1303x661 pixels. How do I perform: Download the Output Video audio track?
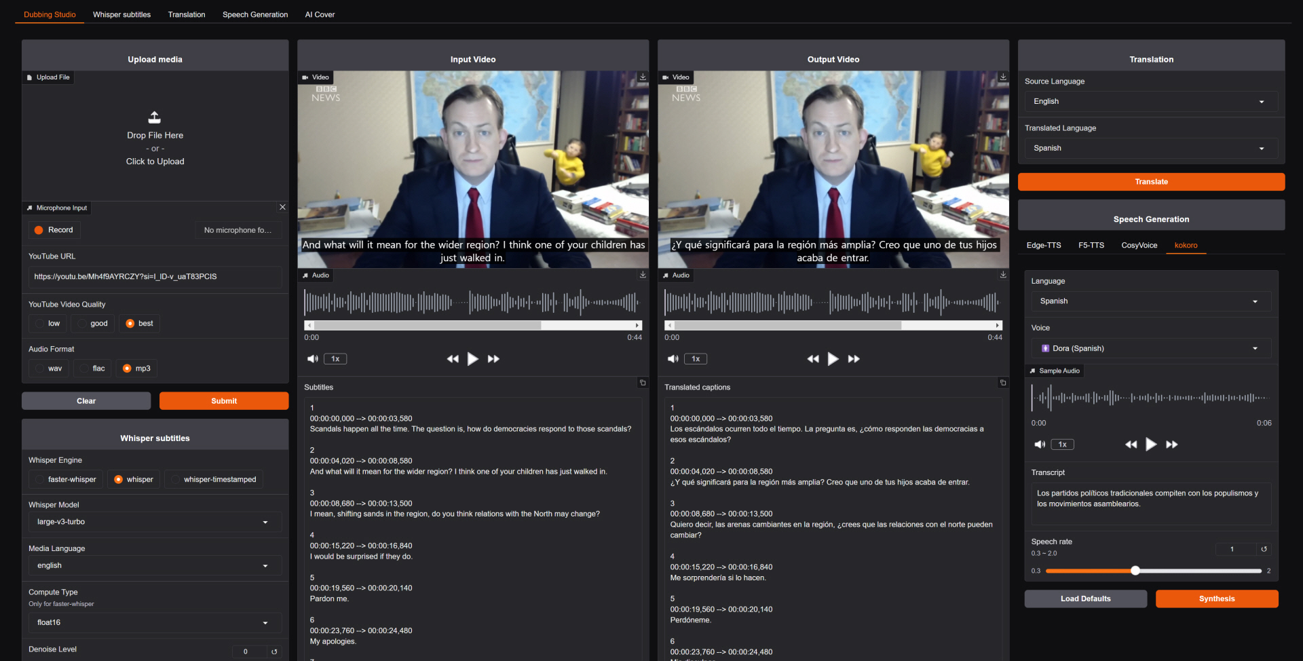[1003, 275]
